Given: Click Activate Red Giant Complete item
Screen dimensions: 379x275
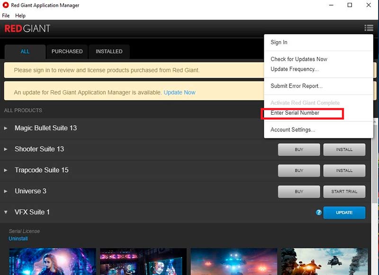Looking at the screenshot, I should (x=305, y=103).
